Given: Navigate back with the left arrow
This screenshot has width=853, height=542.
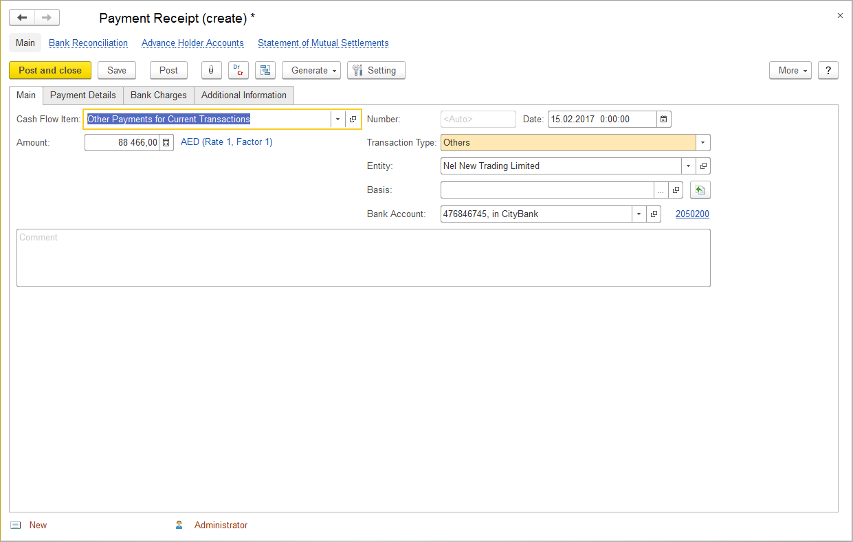Looking at the screenshot, I should tap(22, 18).
